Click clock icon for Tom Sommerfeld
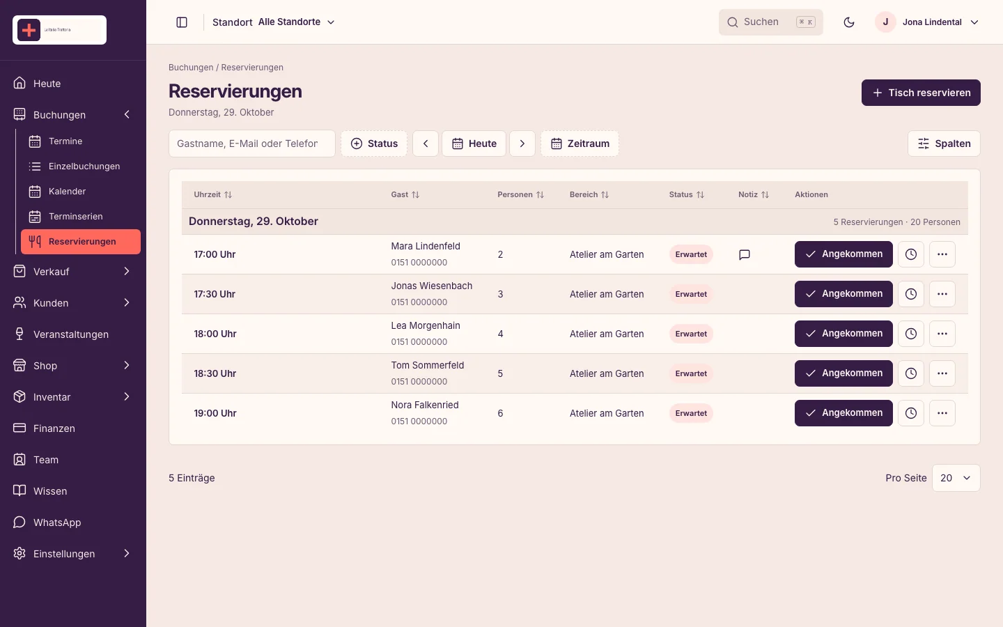Image resolution: width=1003 pixels, height=627 pixels. tap(911, 373)
